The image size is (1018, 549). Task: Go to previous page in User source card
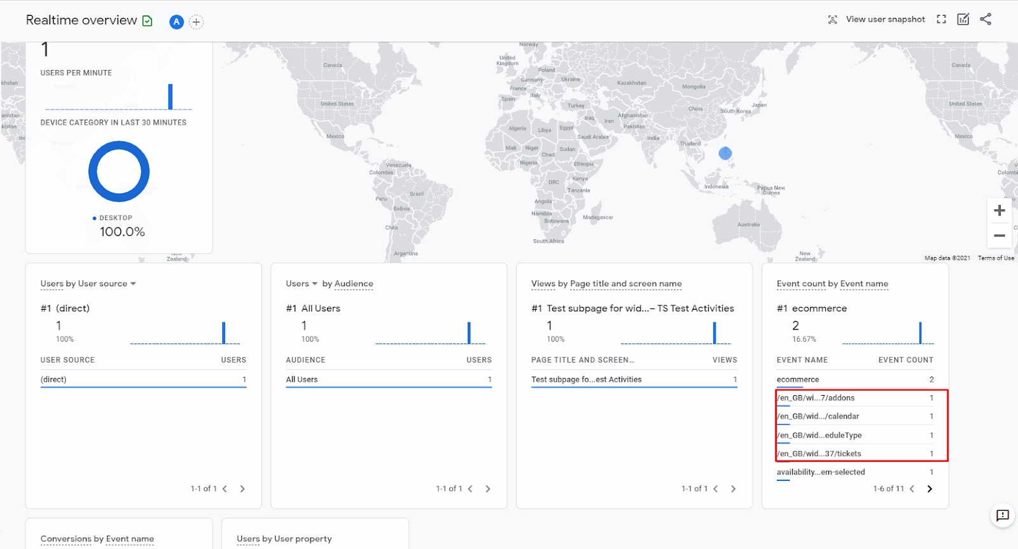pos(225,489)
